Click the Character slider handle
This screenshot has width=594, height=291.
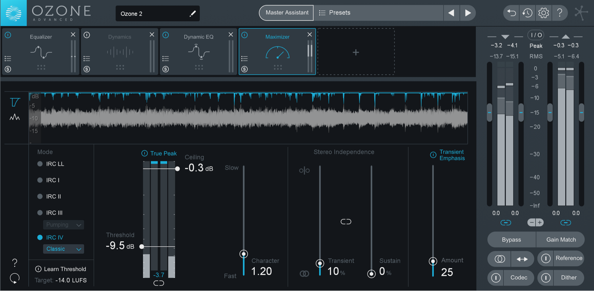click(244, 254)
